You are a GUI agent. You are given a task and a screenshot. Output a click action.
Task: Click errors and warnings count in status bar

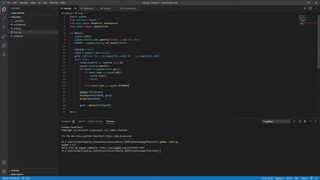coord(26,178)
